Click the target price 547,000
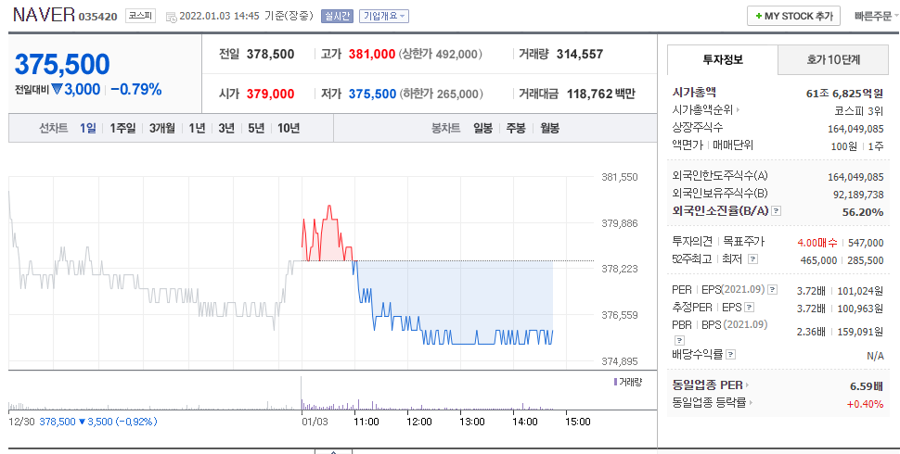Screen dimensions: 900x454 (867, 243)
